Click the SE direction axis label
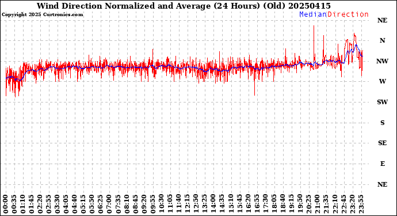397x216 pixels. coord(382,143)
